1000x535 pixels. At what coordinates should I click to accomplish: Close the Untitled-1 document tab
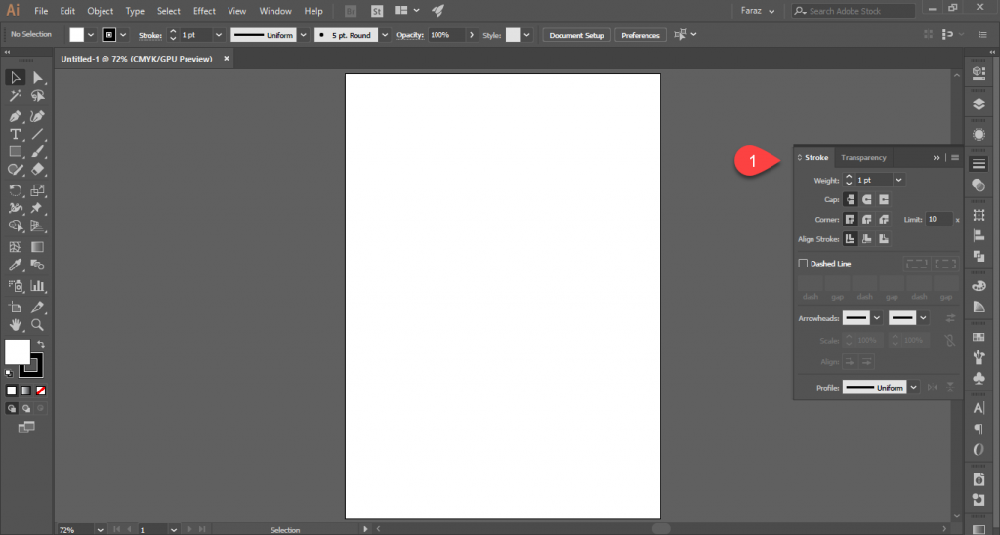tap(226, 58)
